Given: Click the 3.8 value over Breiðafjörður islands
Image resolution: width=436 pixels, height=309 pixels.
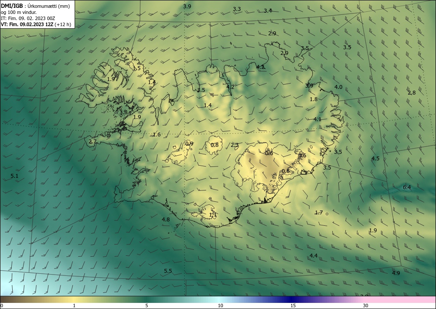Looking at the screenshot, I should click(x=123, y=112).
